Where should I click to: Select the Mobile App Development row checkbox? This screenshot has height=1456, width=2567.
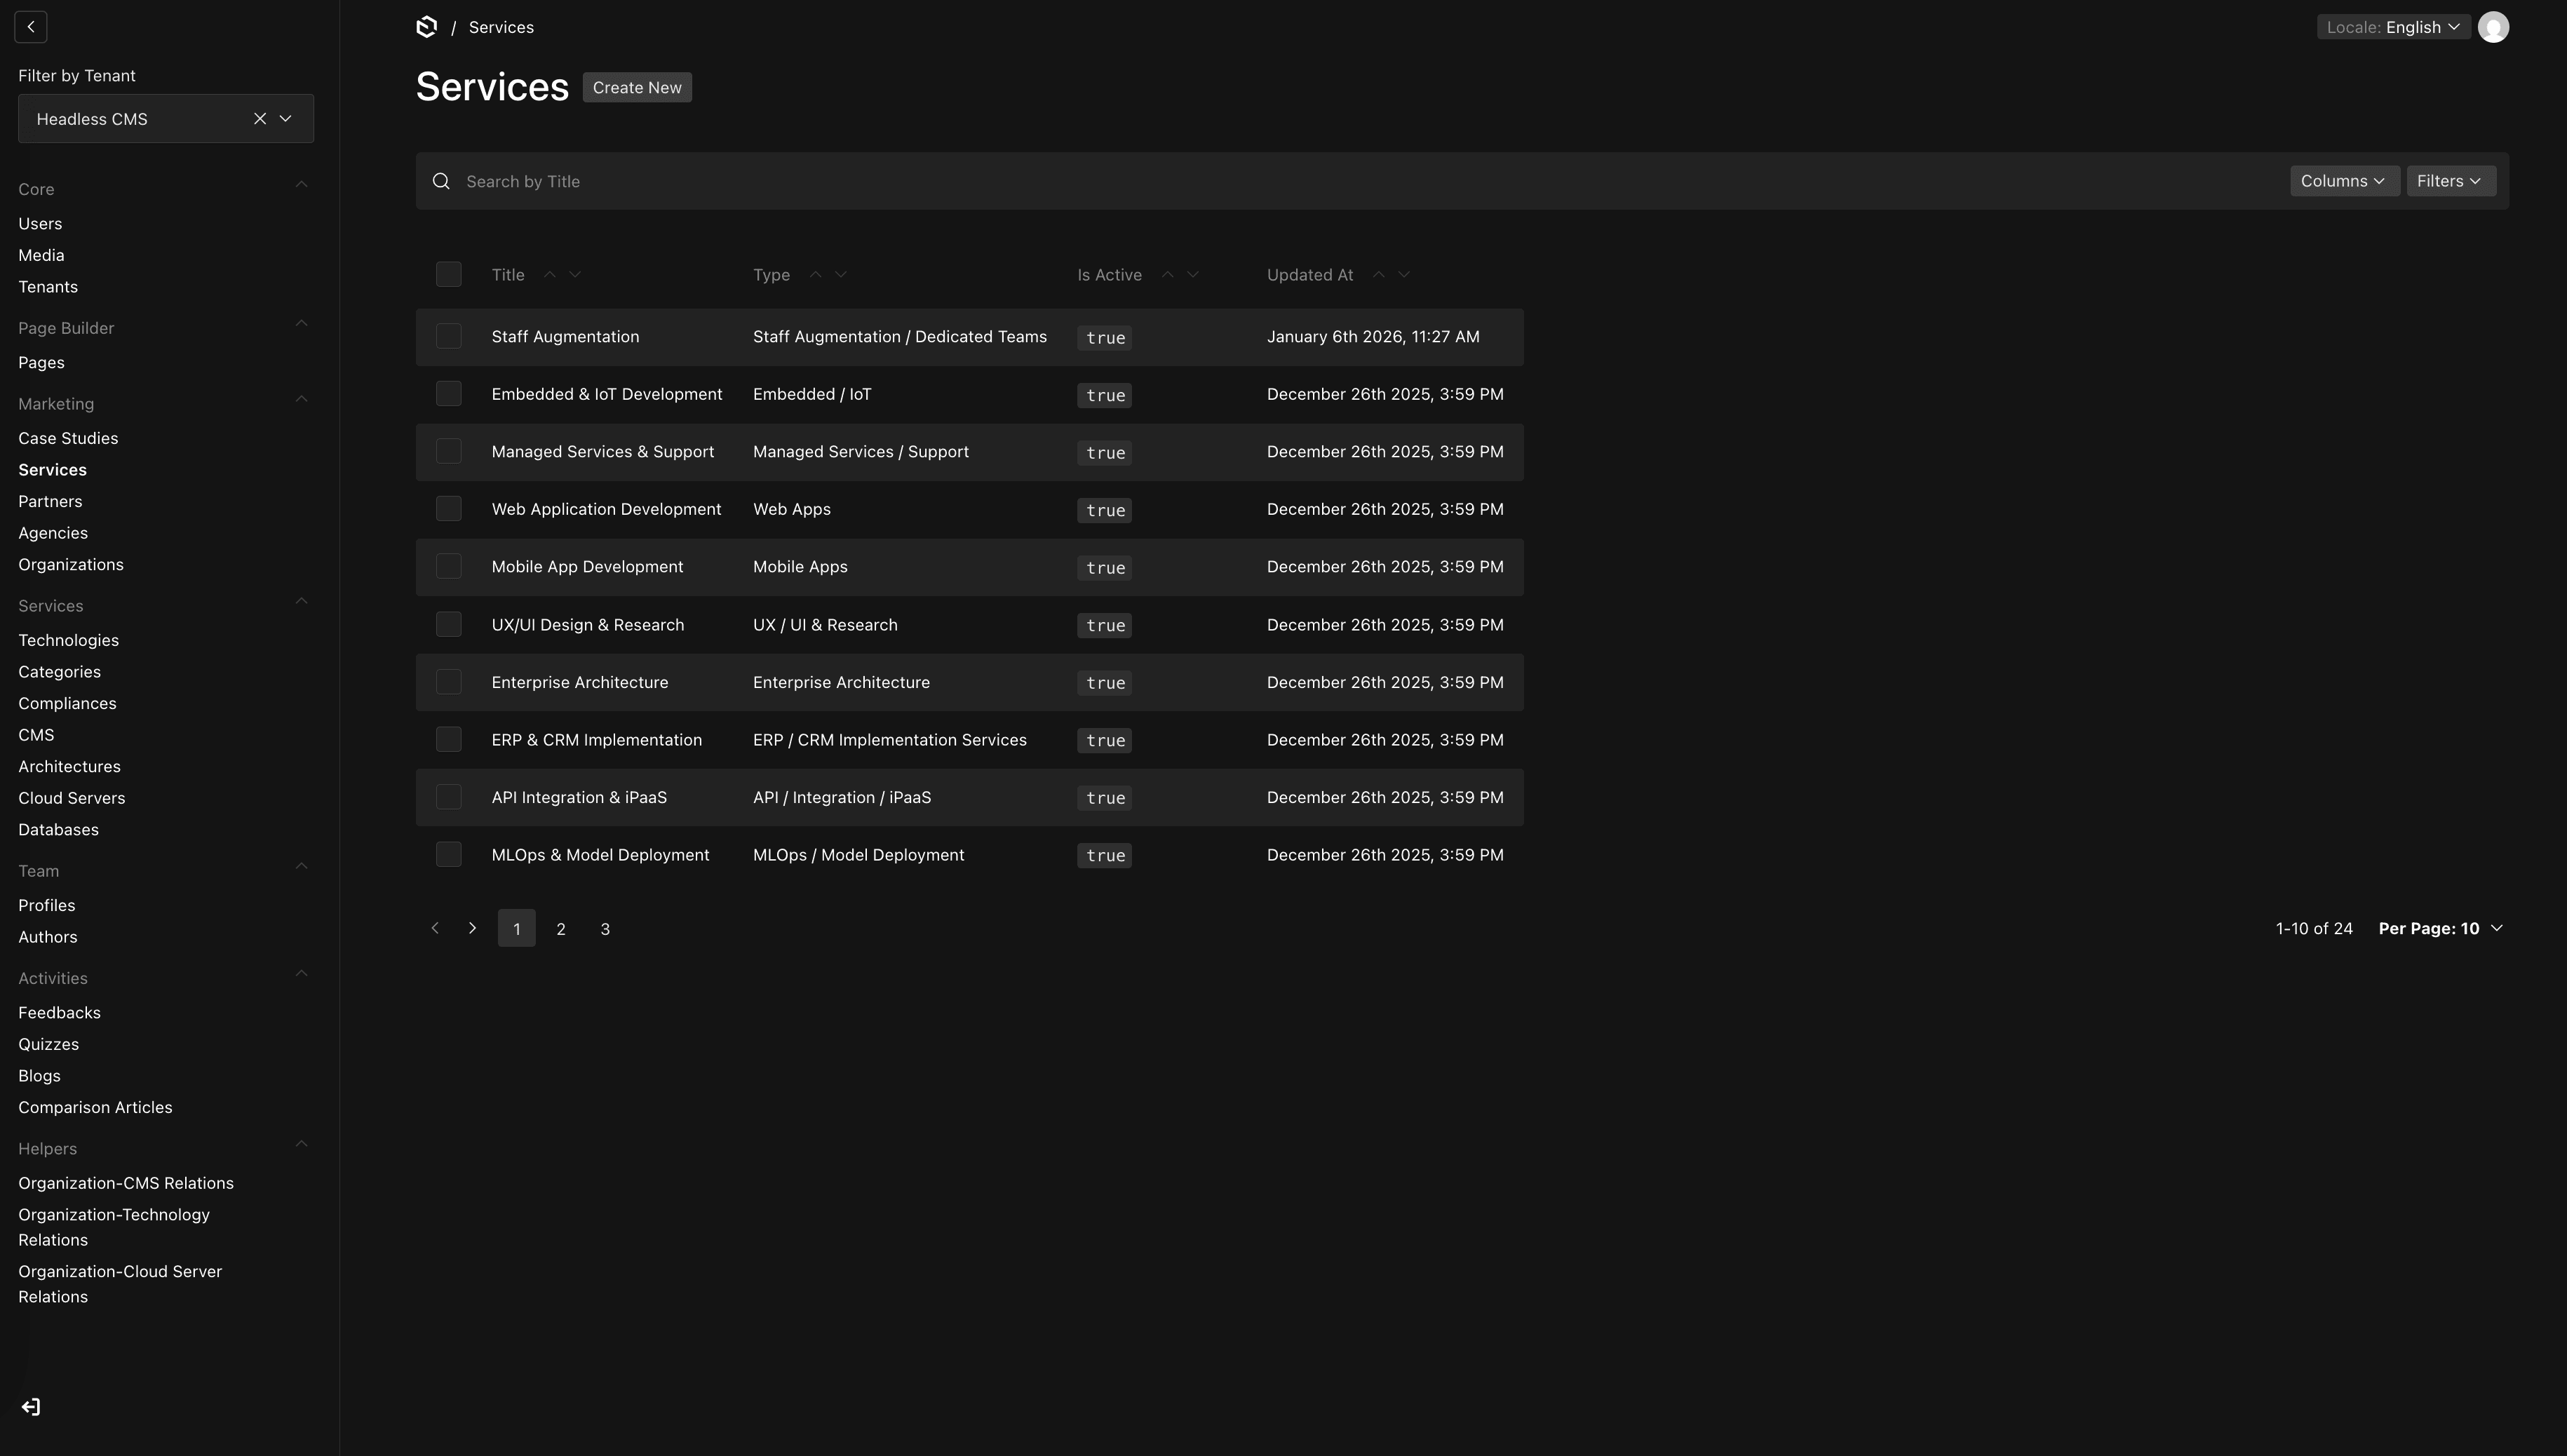click(448, 567)
